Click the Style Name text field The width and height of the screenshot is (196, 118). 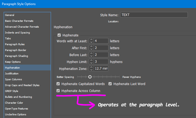click(x=154, y=15)
